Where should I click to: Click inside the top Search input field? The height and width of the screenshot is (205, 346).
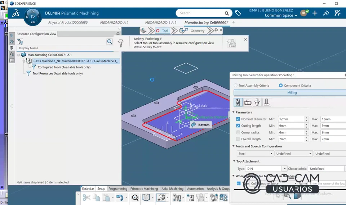201,13
